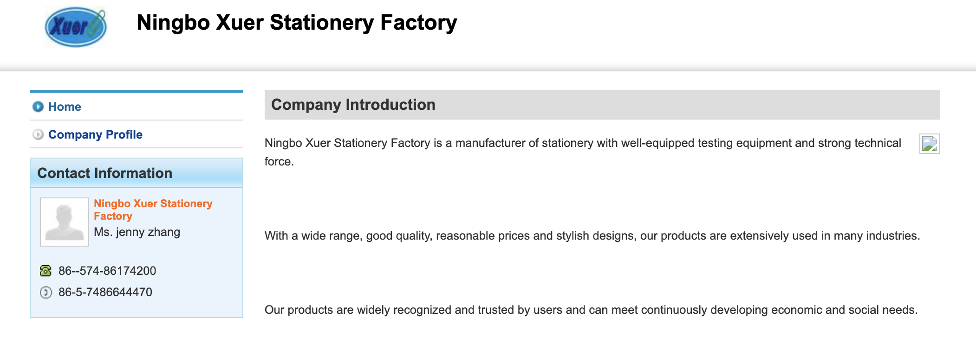Click the blue arrow icon beside Home
Viewport: 976px width, 343px height.
click(38, 107)
